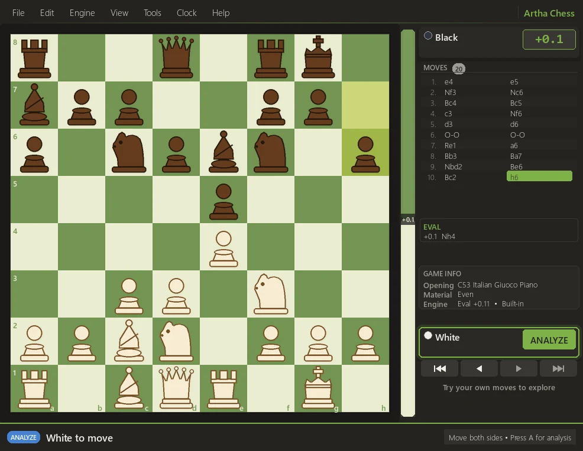This screenshot has width=583, height=451.
Task: Go to white's move O-O
Action: tap(452, 135)
